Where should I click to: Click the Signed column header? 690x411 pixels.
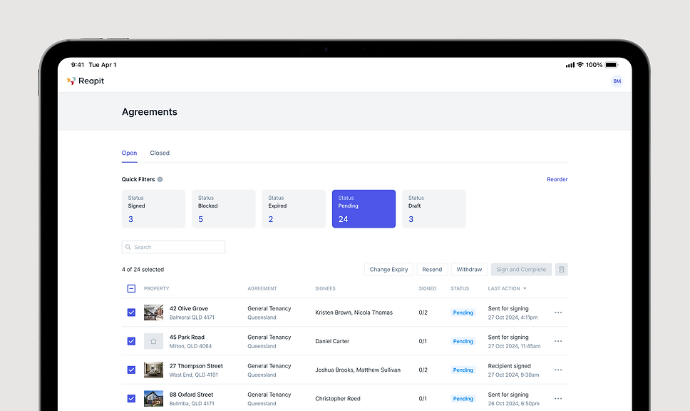tap(427, 288)
